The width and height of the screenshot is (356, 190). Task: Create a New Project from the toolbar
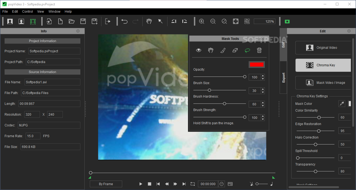coord(60,21)
